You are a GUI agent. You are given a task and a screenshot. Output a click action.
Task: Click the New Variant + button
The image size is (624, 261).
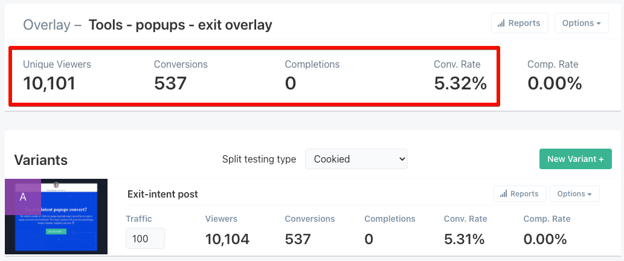(x=575, y=159)
